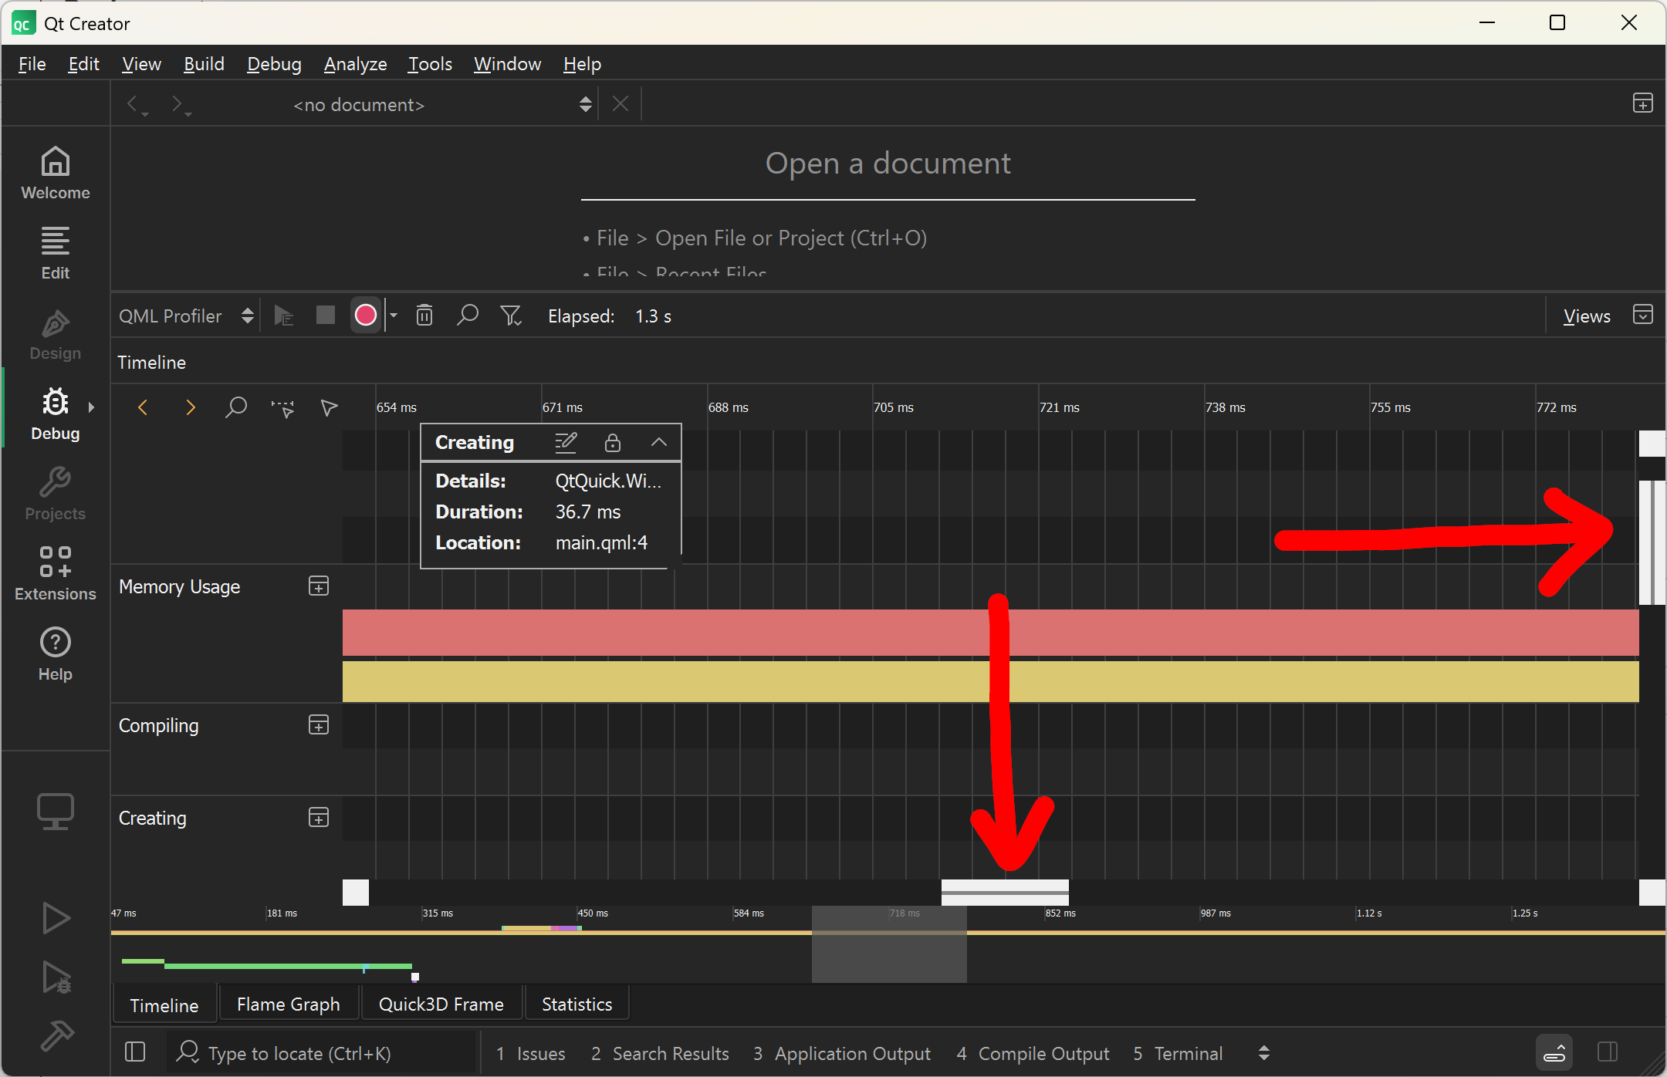Open more output panes selector
The width and height of the screenshot is (1667, 1077).
point(1264,1053)
